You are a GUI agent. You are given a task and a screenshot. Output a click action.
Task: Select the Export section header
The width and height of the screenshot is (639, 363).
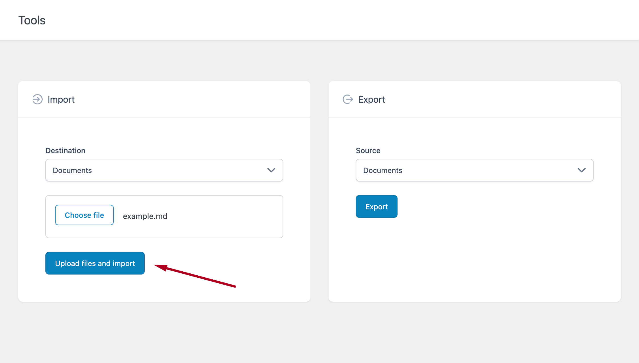click(x=372, y=99)
